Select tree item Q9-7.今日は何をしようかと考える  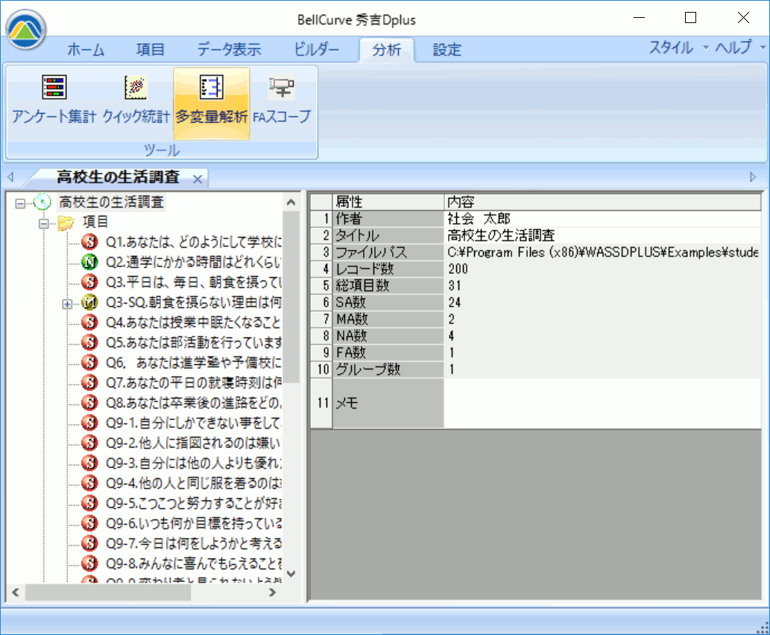[x=194, y=543]
